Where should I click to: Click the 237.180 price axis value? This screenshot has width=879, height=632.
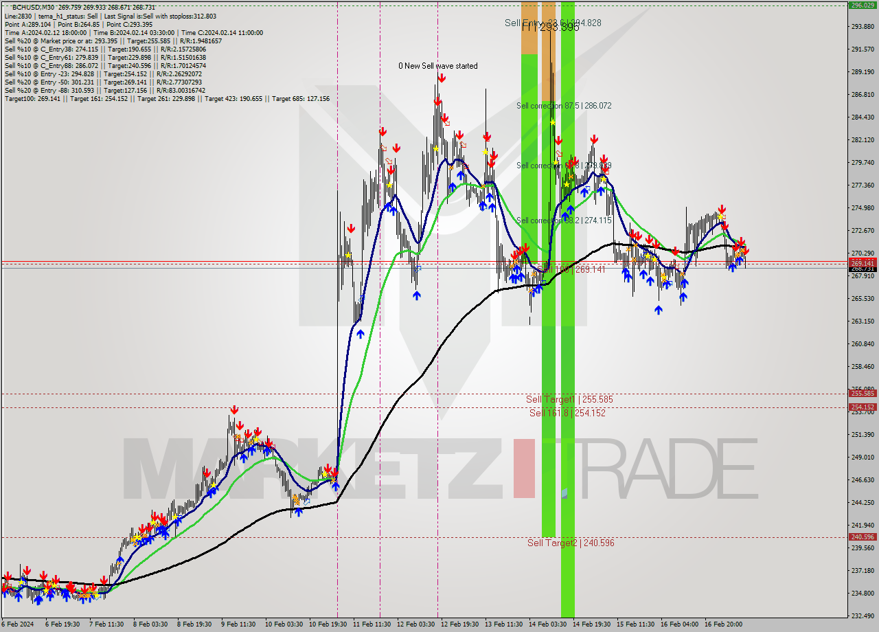(x=863, y=571)
